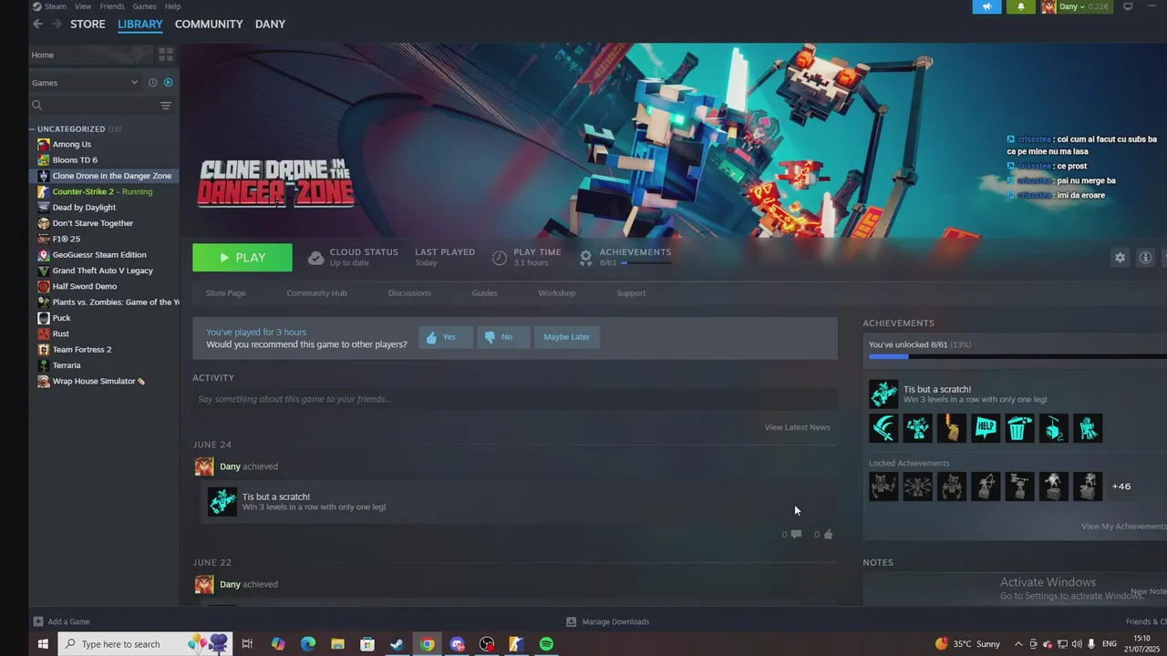This screenshot has width=1167, height=656.
Task: Open the DANY profile tab
Action: pyautogui.click(x=270, y=24)
